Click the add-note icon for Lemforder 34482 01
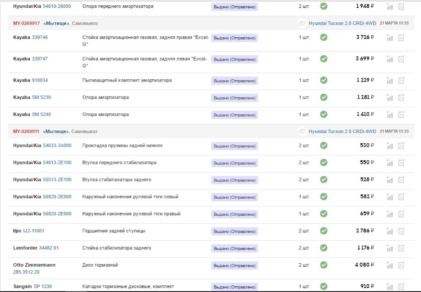 pos(401,248)
